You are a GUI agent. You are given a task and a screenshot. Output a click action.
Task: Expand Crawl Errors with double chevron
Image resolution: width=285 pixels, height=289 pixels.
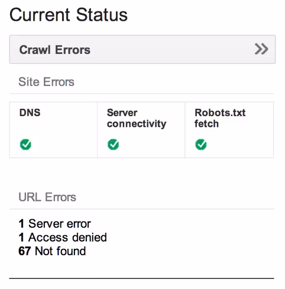pos(261,49)
